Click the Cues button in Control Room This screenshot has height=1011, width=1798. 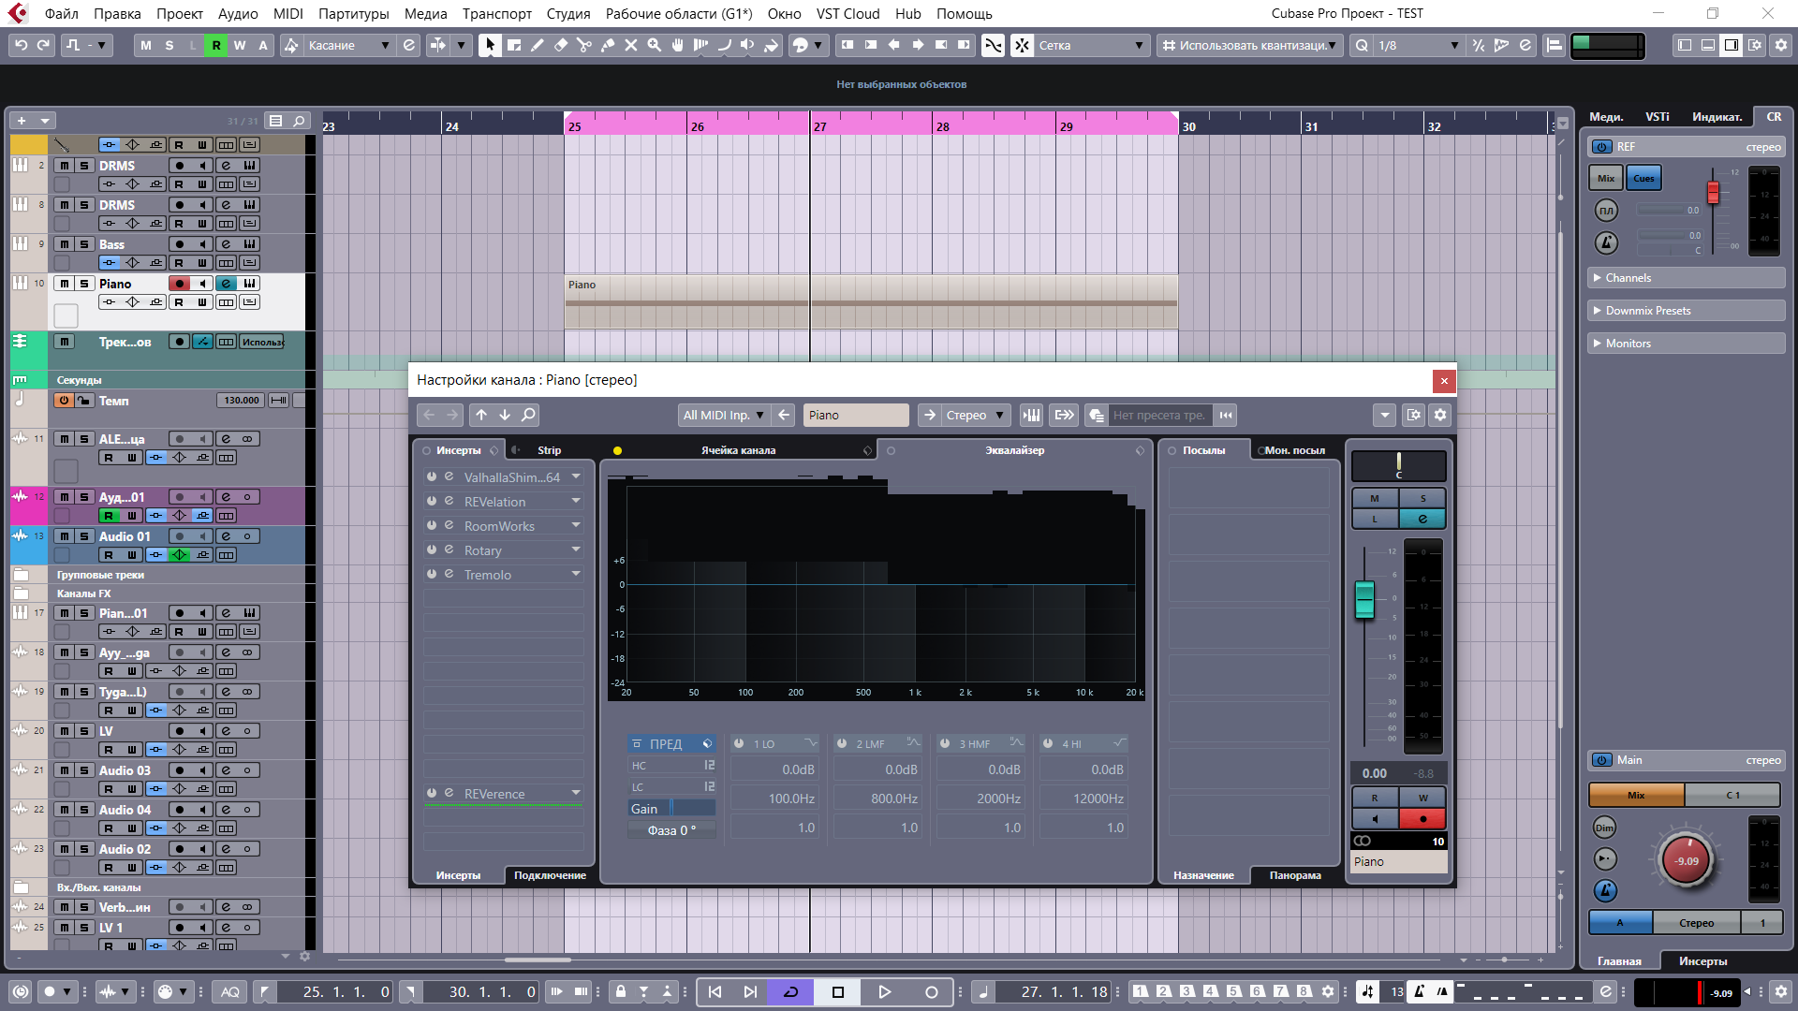[1643, 178]
